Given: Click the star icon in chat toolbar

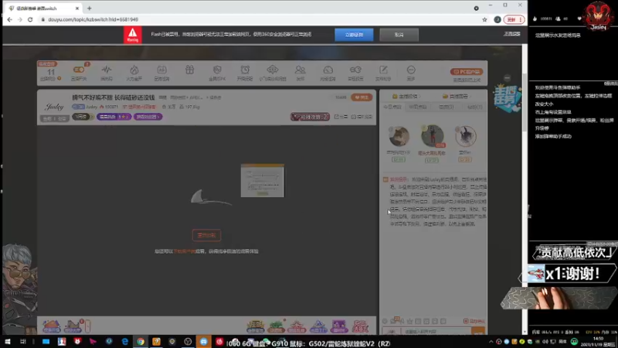Looking at the screenshot, I should tap(410, 321).
